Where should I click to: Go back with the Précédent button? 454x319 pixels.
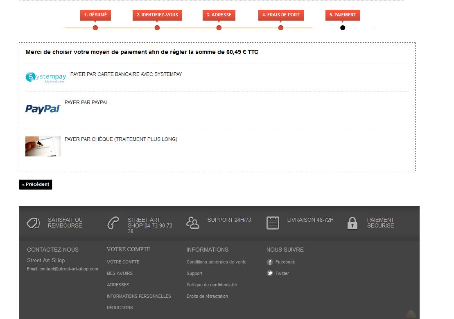pyautogui.click(x=36, y=184)
